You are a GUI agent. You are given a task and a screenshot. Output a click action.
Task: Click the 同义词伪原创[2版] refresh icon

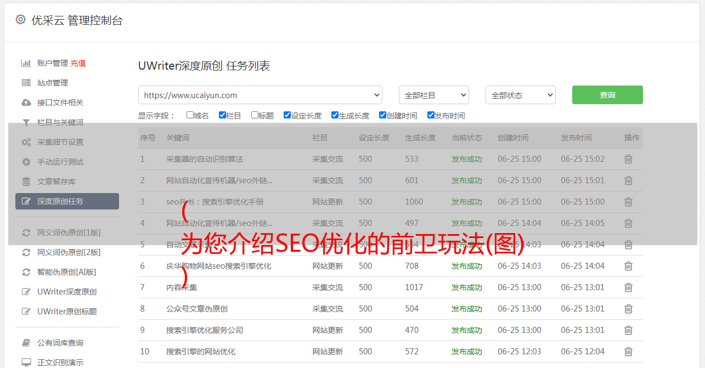(26, 252)
